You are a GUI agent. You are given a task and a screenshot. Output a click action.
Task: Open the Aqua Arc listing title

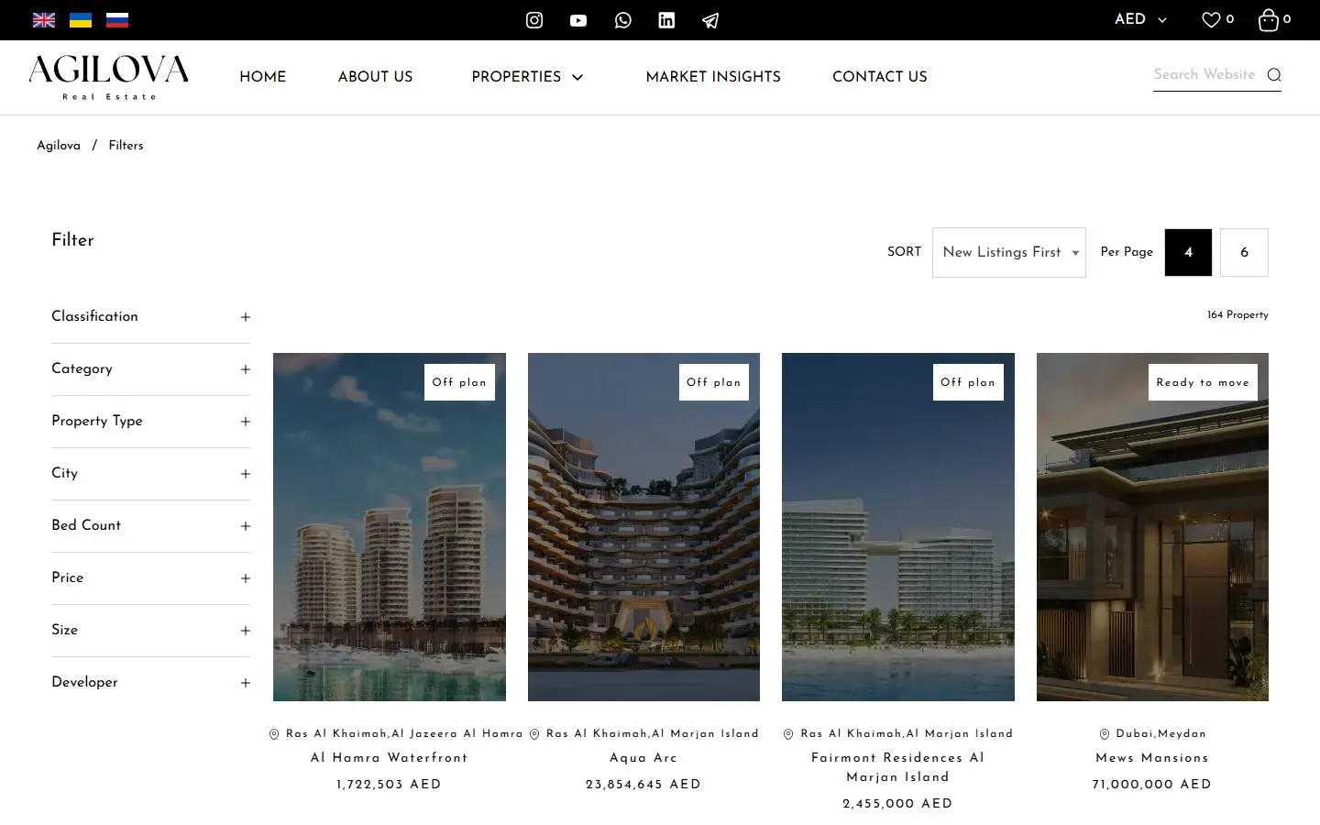coord(643,758)
